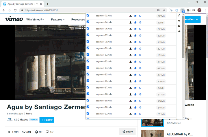Uncheck segment-82.m4s checkbox
208x137 pixels.
click(x=88, y=54)
